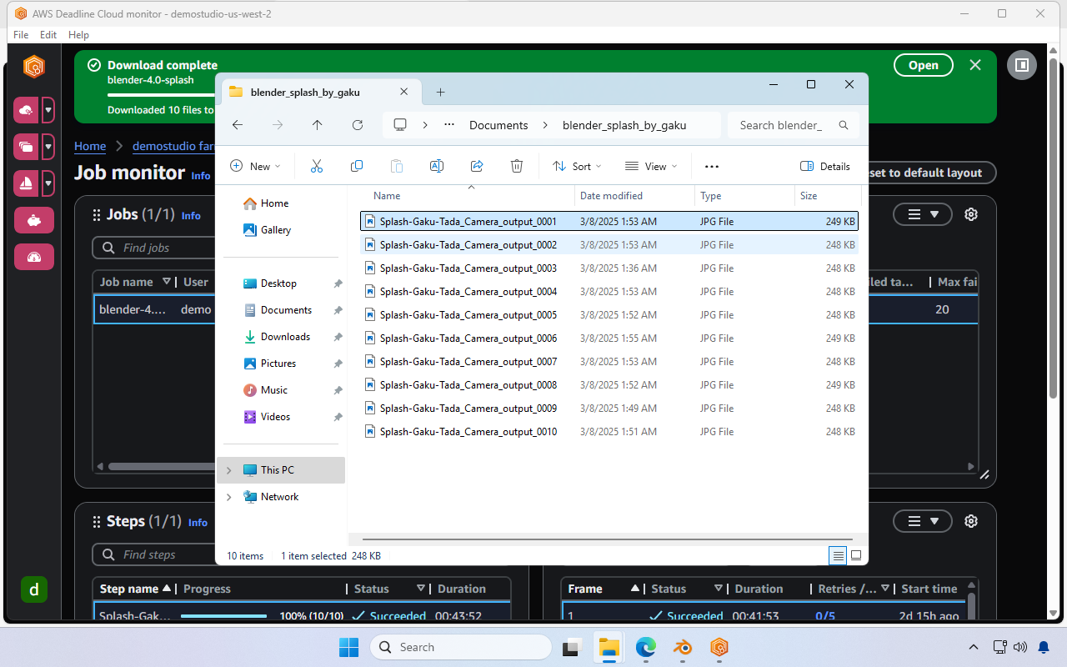This screenshot has width=1067, height=667.
Task: Toggle large thumbnails view in status bar
Action: [855, 555]
